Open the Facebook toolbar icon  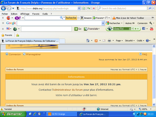click(x=144, y=29)
